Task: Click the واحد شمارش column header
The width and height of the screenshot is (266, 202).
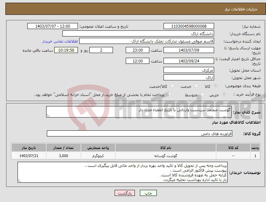Action: [98, 148]
